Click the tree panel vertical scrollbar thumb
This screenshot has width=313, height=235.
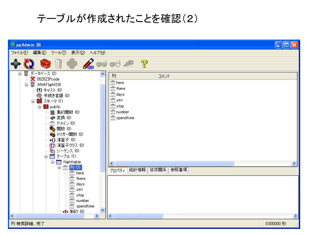click(103, 128)
